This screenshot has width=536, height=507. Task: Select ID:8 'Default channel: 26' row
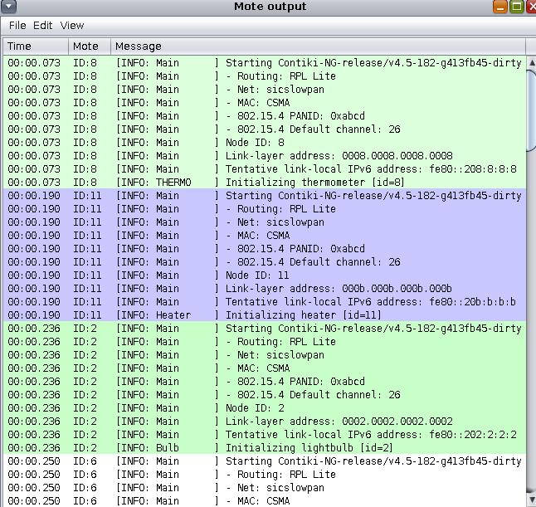click(x=264, y=129)
